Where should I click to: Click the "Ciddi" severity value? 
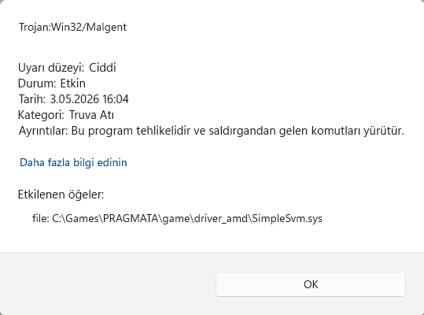click(x=102, y=68)
